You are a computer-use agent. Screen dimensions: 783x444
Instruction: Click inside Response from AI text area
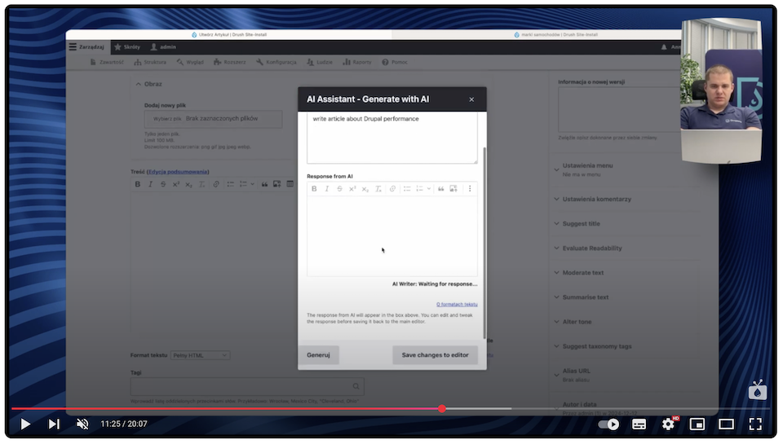coord(392,236)
